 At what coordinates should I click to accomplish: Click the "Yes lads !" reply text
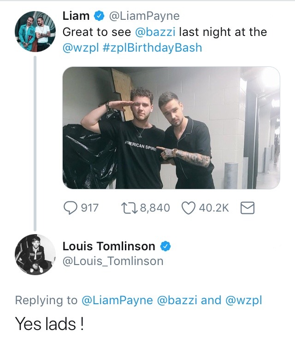pos(49,324)
